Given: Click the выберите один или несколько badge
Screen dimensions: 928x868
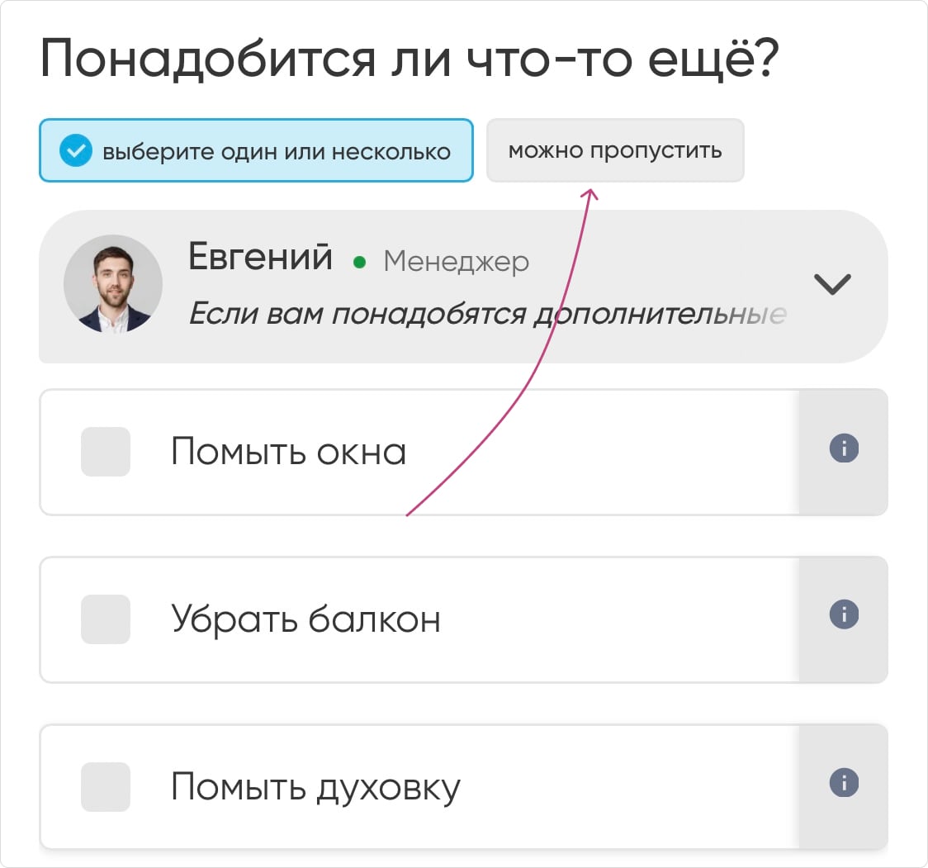Looking at the screenshot, I should pos(256,151).
